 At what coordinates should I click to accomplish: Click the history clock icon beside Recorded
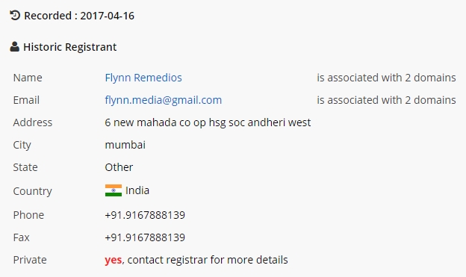[15, 15]
